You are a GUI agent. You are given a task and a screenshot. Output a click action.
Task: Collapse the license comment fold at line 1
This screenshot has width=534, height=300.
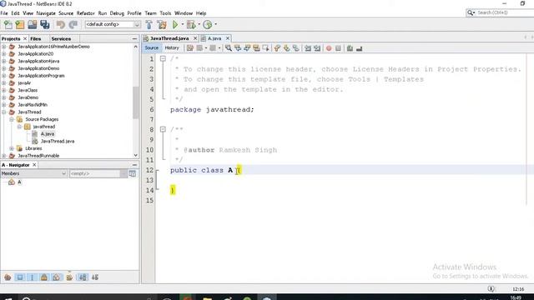coord(163,58)
